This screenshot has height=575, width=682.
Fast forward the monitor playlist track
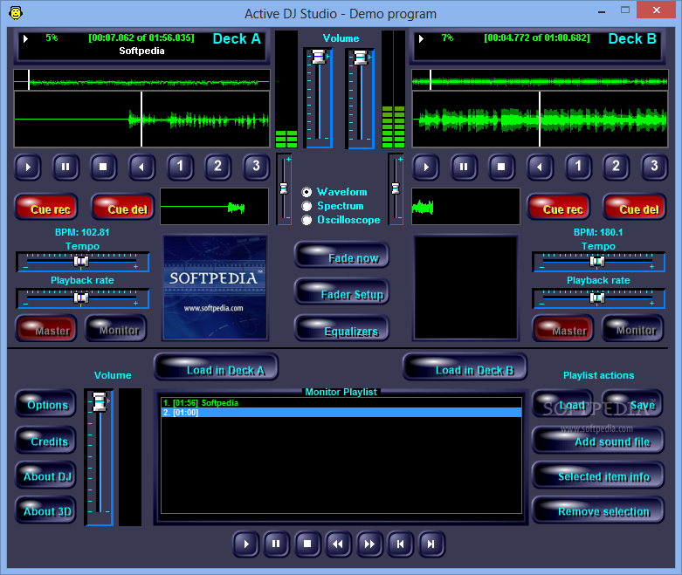pyautogui.click(x=369, y=544)
